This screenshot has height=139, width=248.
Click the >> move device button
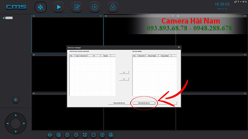tap(124, 72)
